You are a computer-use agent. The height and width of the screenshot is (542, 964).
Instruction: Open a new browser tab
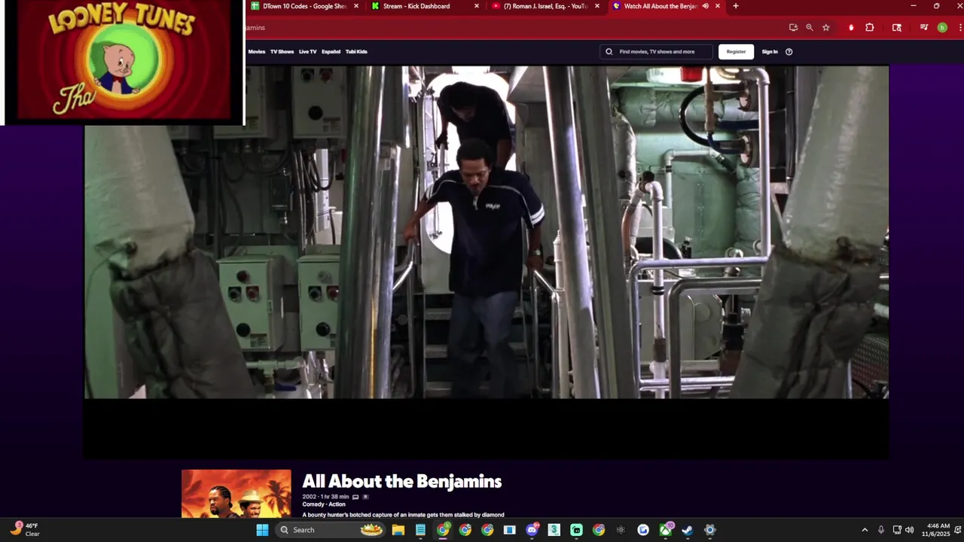point(736,6)
